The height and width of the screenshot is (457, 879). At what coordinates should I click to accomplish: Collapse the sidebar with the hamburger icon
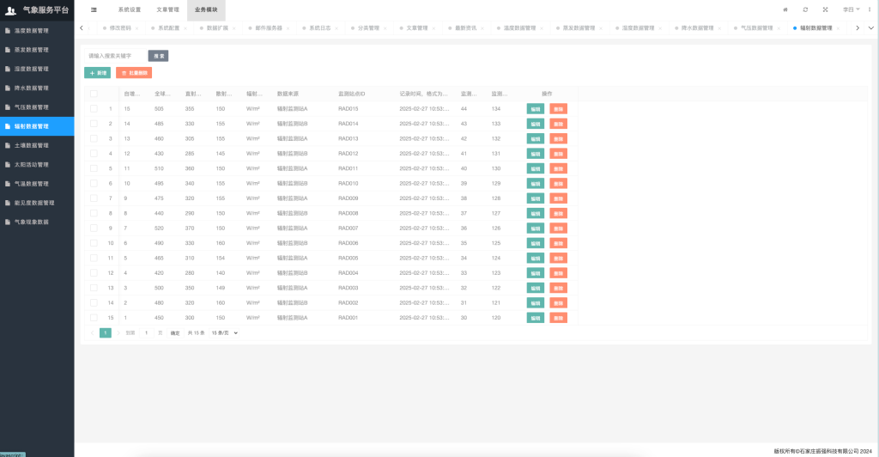pyautogui.click(x=94, y=9)
